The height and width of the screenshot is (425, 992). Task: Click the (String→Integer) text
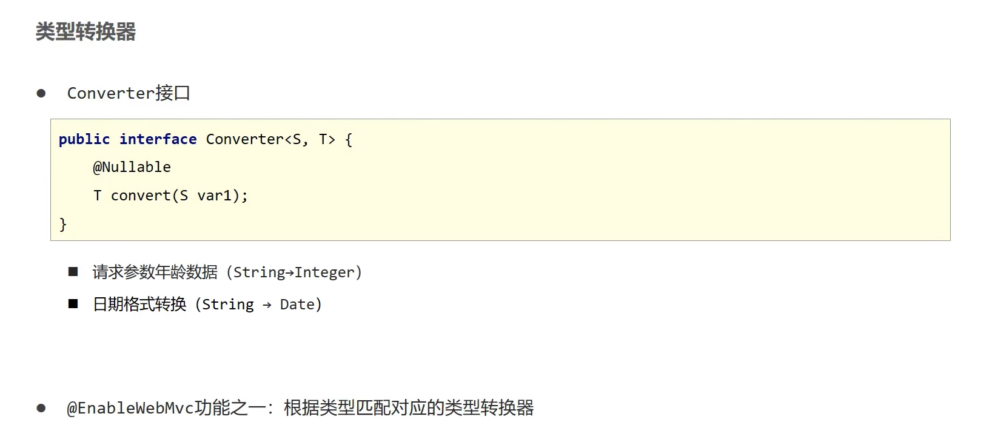[295, 272]
